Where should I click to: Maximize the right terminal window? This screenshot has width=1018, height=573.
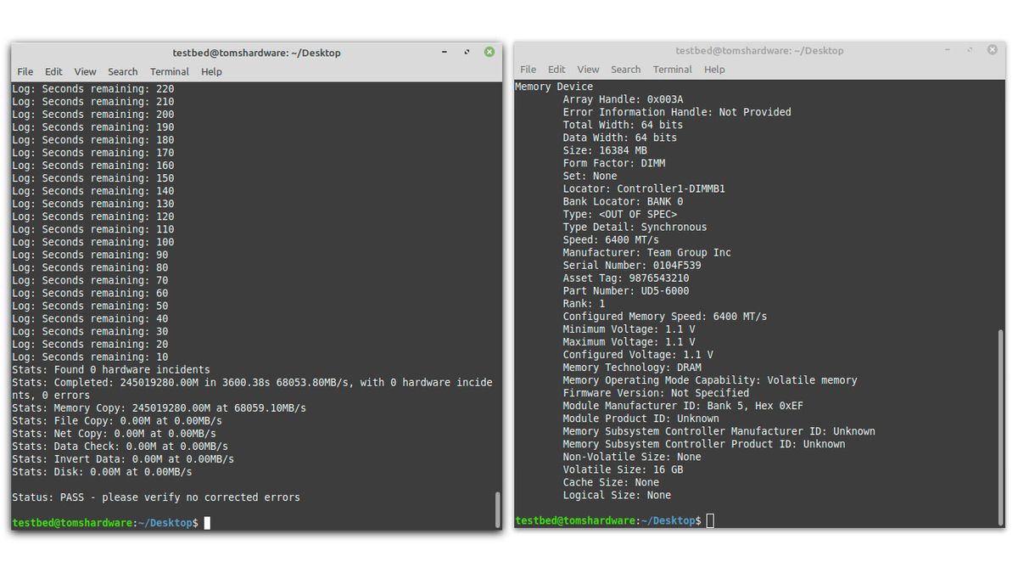point(970,50)
